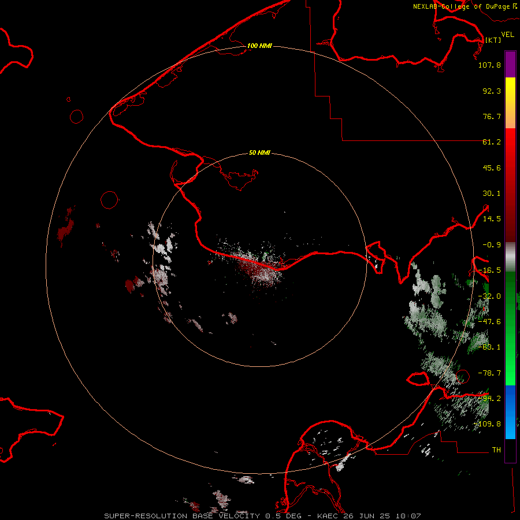Pick the green segment of velocity color bar
Image resolution: width=520 pixels, height=520 pixels.
510,328
